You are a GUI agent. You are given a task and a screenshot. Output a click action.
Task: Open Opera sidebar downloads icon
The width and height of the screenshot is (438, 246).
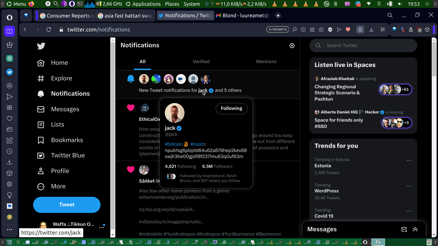(x=10, y=162)
